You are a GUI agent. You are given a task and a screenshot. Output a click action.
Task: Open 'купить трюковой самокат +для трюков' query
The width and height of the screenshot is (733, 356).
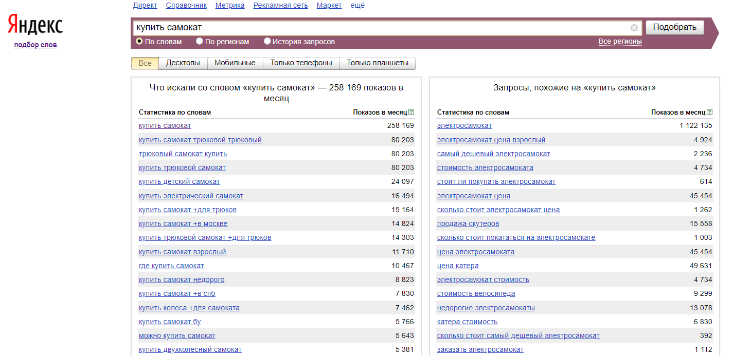(205, 237)
